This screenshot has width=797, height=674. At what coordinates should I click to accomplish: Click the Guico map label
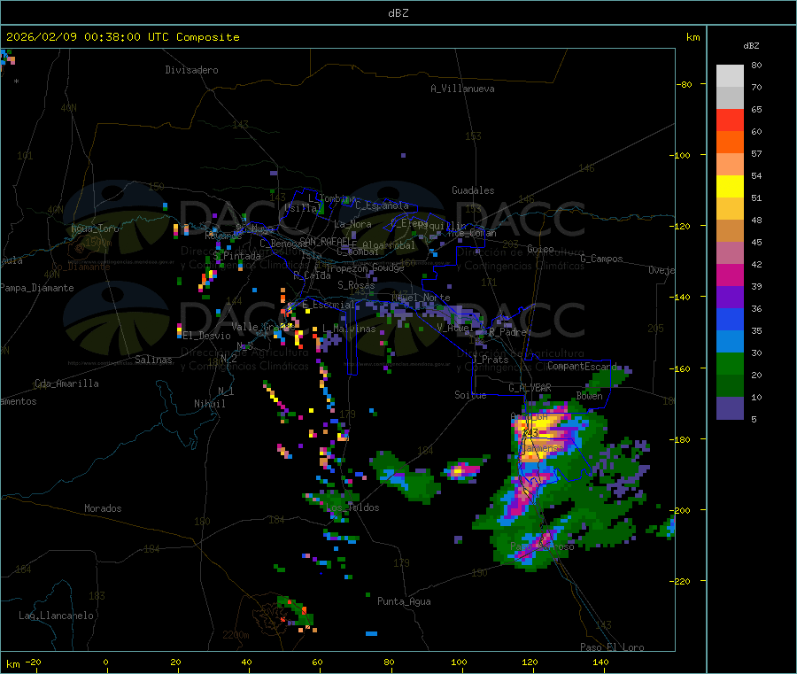point(540,249)
